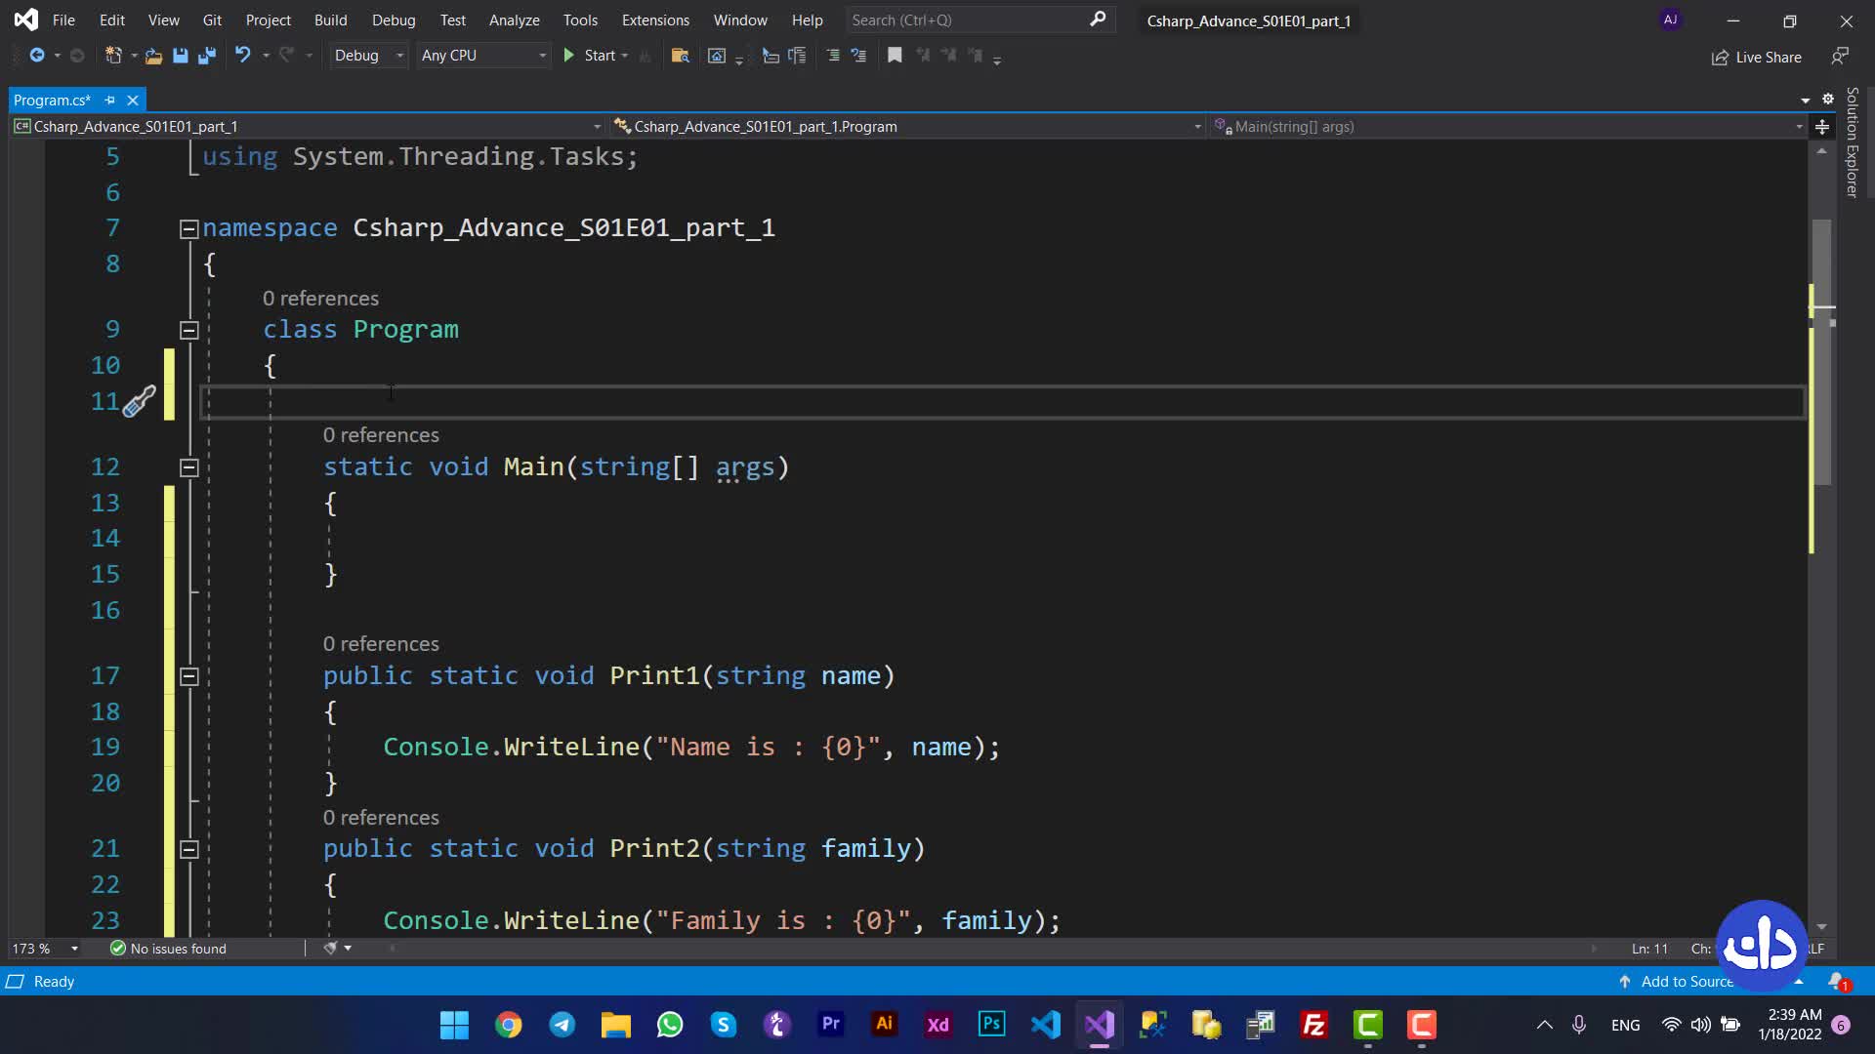
Task: Toggle bookmark on current line icon
Action: pos(895,56)
